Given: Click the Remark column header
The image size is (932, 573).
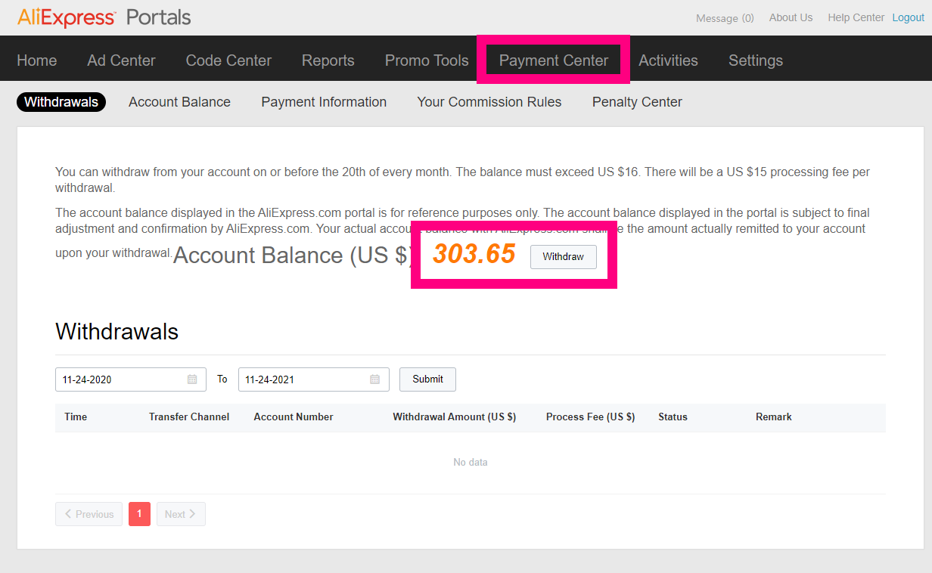Looking at the screenshot, I should click(774, 417).
